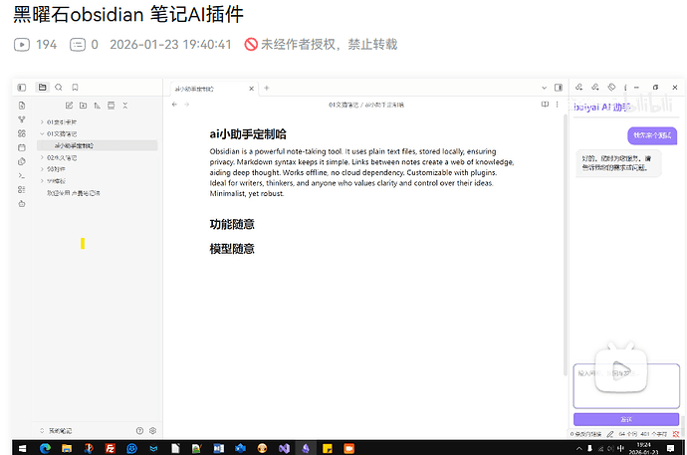Click the ai小助手定制哈 note title
Screen dimensions: 687x455
(x=248, y=134)
